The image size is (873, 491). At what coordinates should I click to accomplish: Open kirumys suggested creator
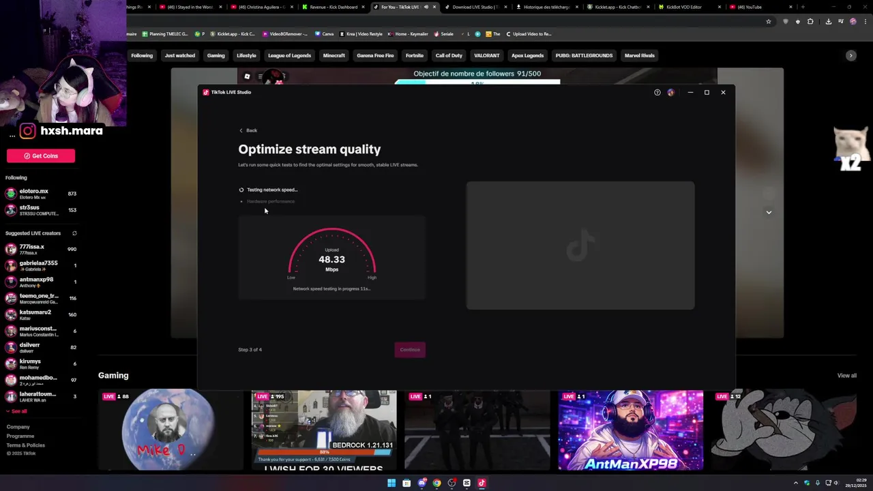[x=41, y=364]
